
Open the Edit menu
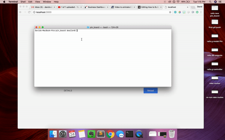30,2
